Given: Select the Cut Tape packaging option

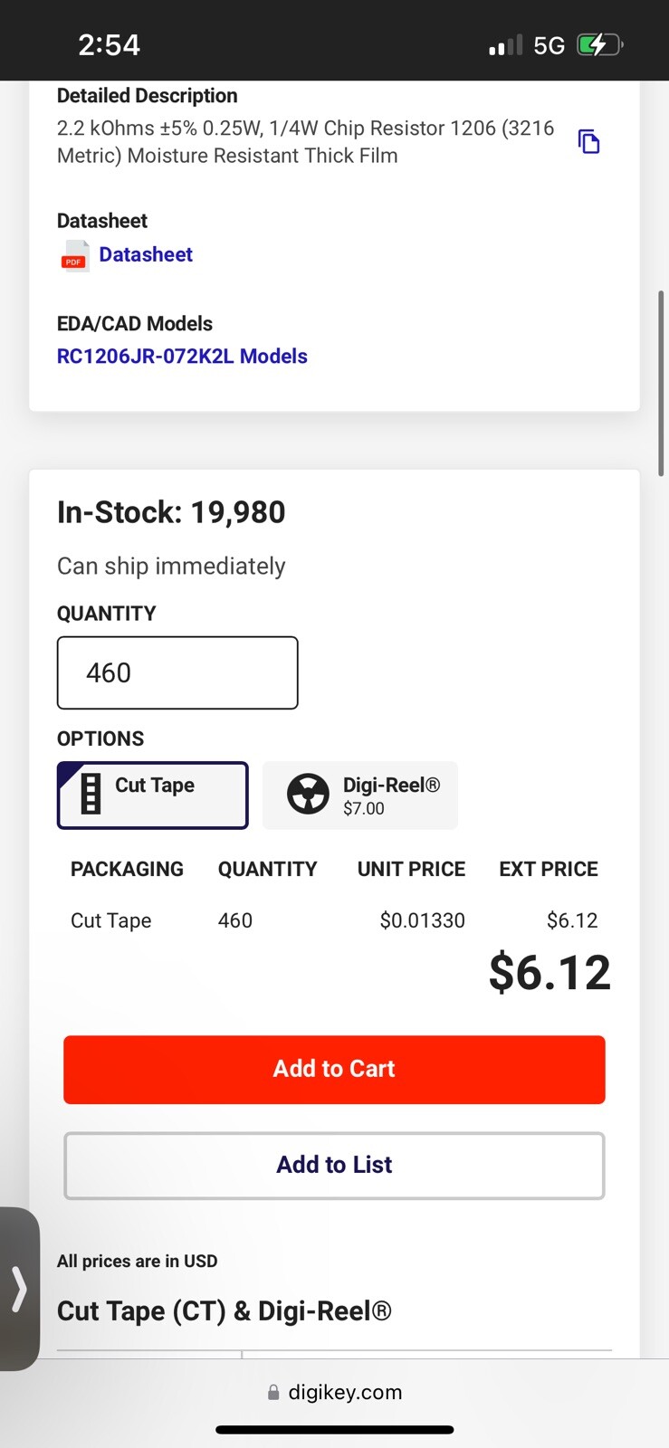Looking at the screenshot, I should 153,795.
